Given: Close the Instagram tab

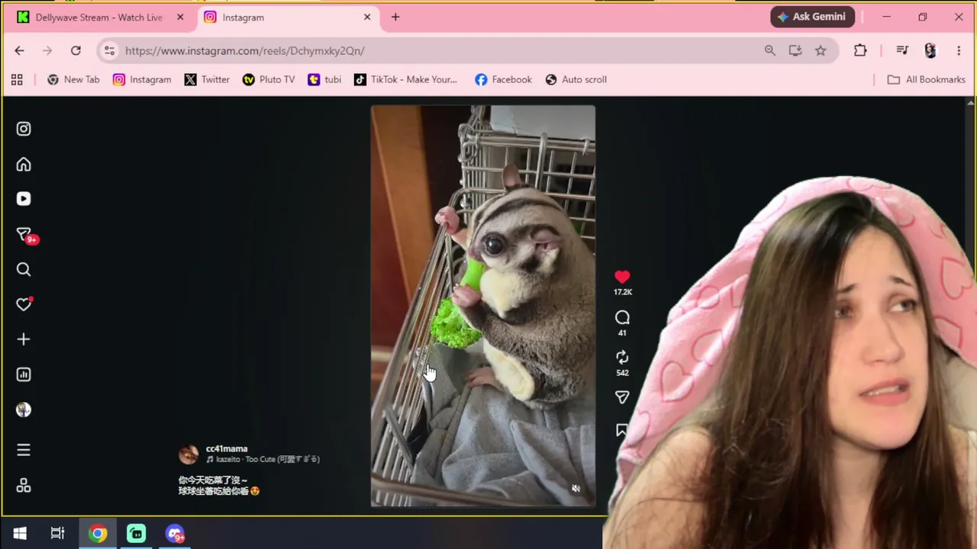Looking at the screenshot, I should (367, 17).
